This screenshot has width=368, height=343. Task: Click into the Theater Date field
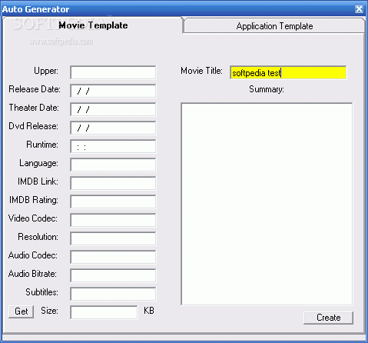tap(113, 109)
